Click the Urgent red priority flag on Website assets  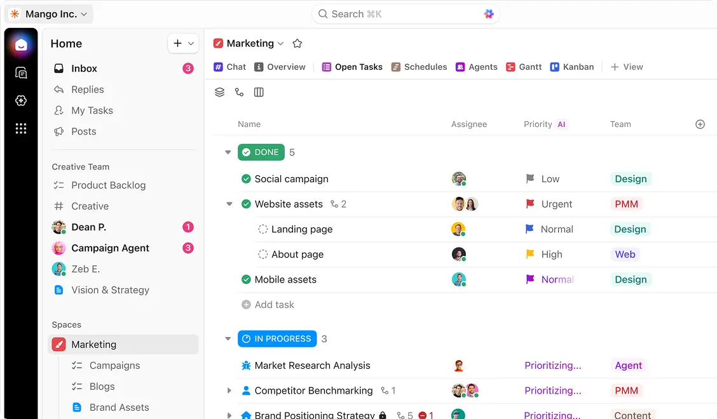pyautogui.click(x=529, y=204)
